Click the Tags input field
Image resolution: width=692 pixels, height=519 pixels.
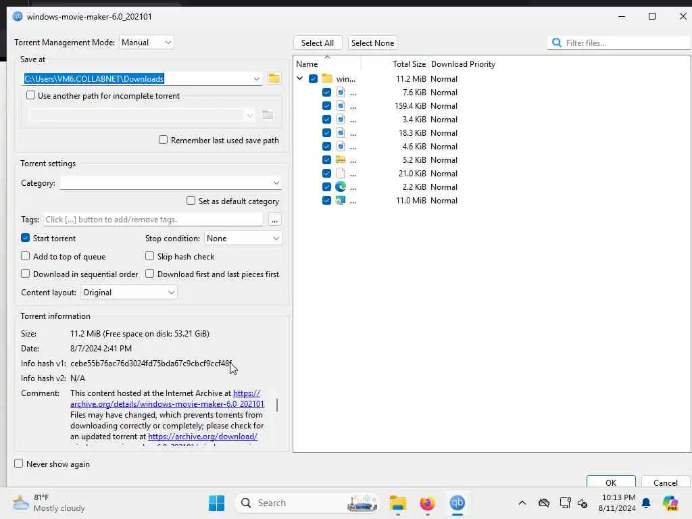point(153,220)
